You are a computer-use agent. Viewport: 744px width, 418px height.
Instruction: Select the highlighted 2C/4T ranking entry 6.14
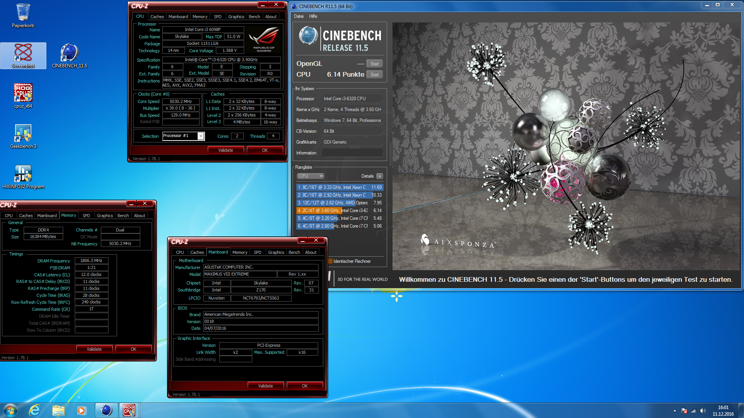[340, 211]
